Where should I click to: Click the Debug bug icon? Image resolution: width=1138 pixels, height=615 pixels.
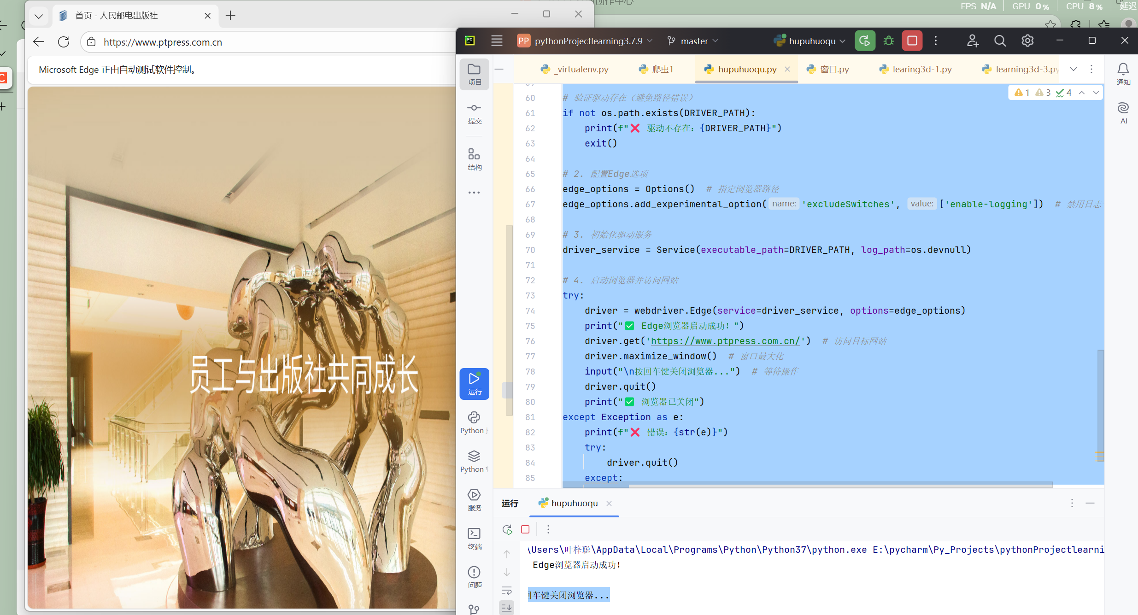pyautogui.click(x=889, y=41)
